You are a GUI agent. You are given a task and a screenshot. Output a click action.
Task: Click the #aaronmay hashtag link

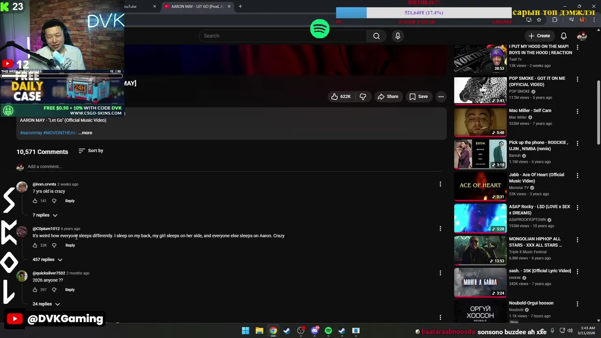31,133
